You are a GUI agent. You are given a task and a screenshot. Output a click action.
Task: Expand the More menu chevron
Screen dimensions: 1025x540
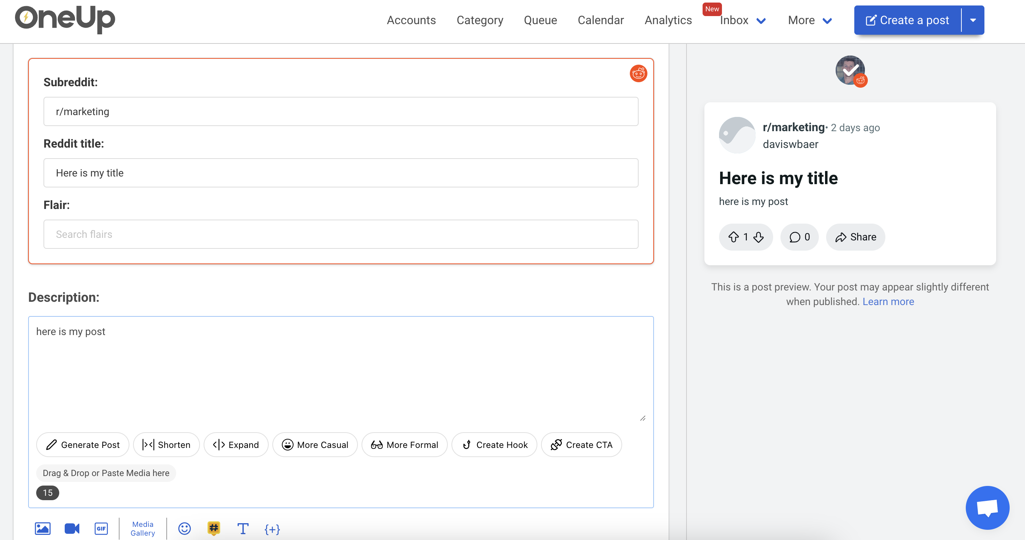click(x=827, y=21)
